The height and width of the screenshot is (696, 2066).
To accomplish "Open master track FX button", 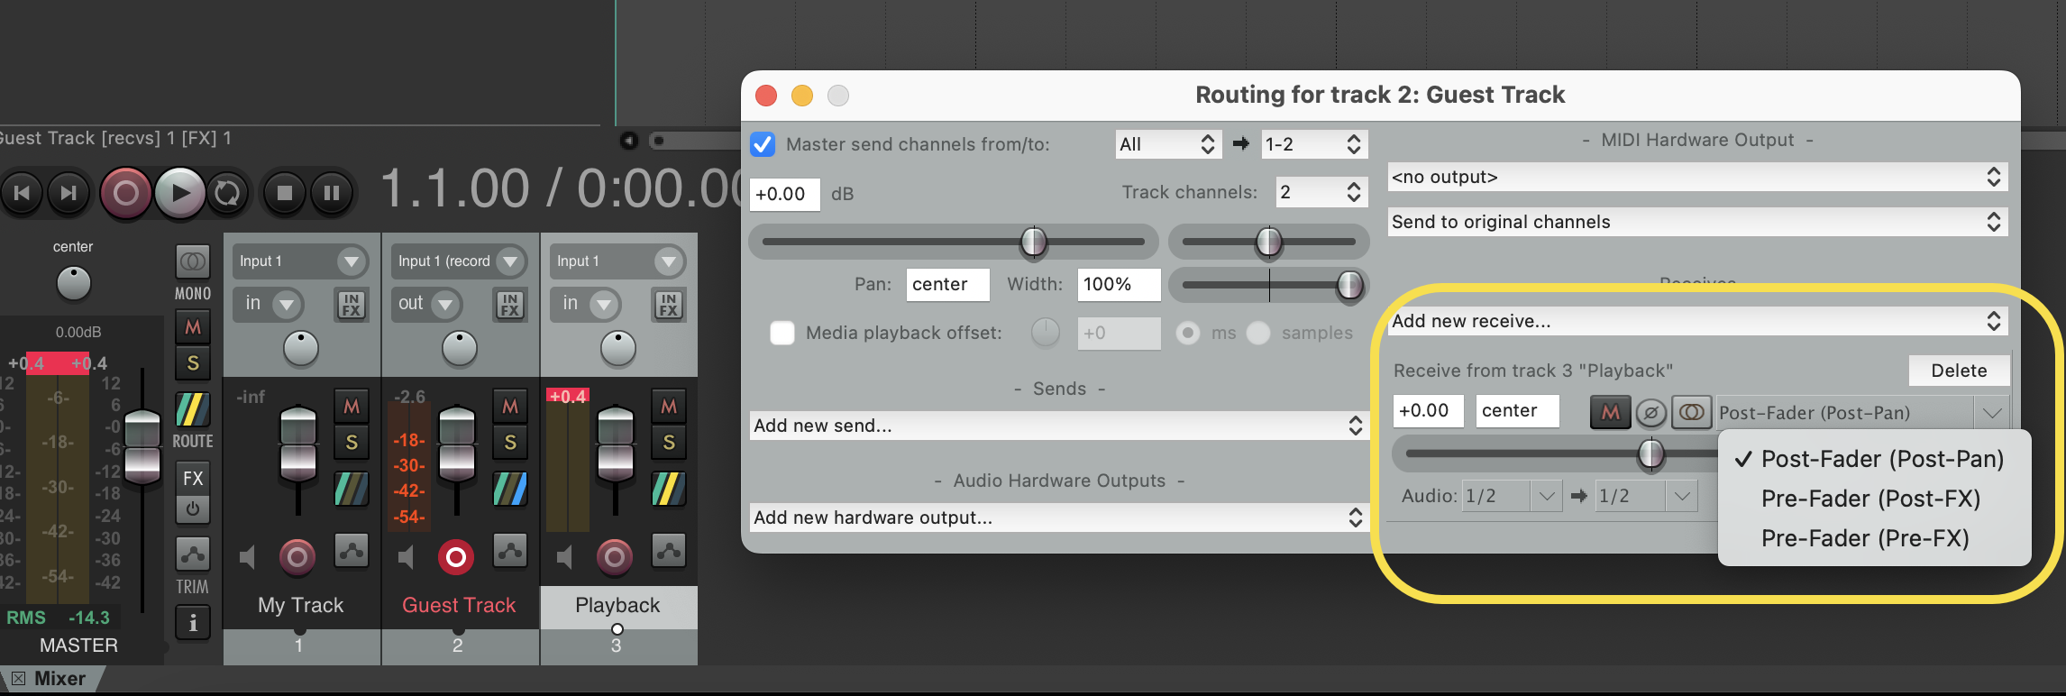I will pyautogui.click(x=193, y=478).
